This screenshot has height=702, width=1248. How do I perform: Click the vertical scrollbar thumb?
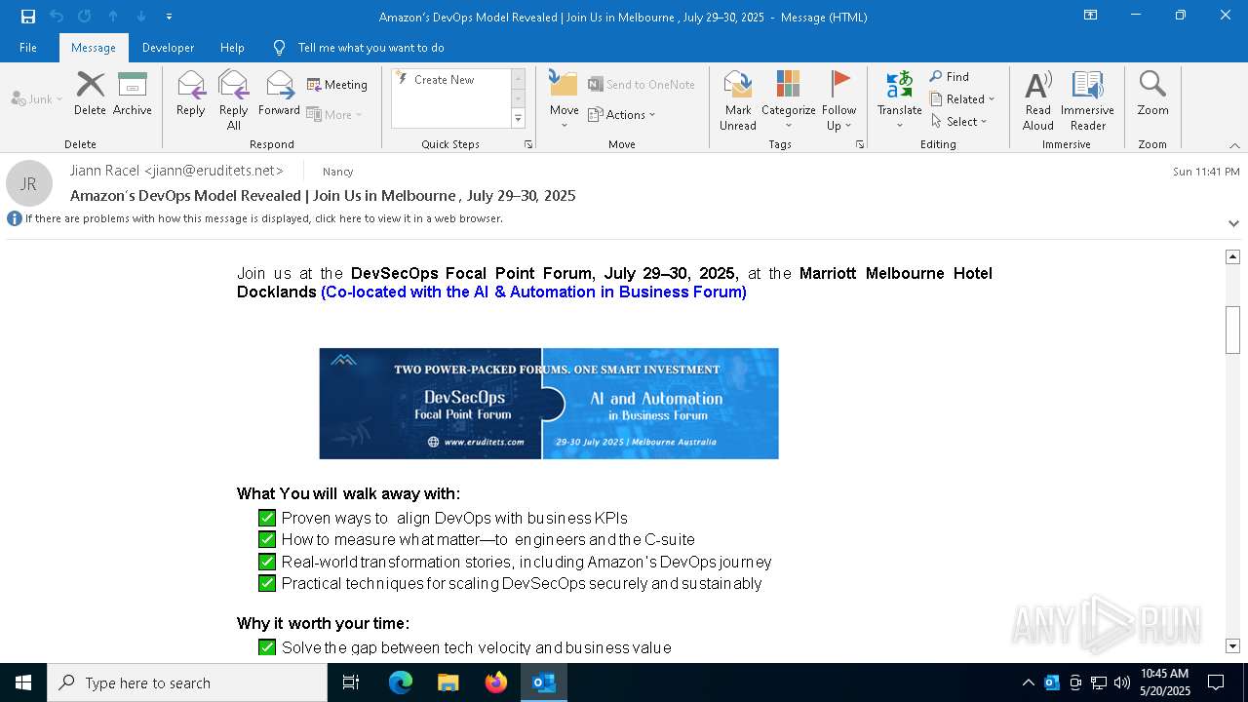click(1232, 330)
